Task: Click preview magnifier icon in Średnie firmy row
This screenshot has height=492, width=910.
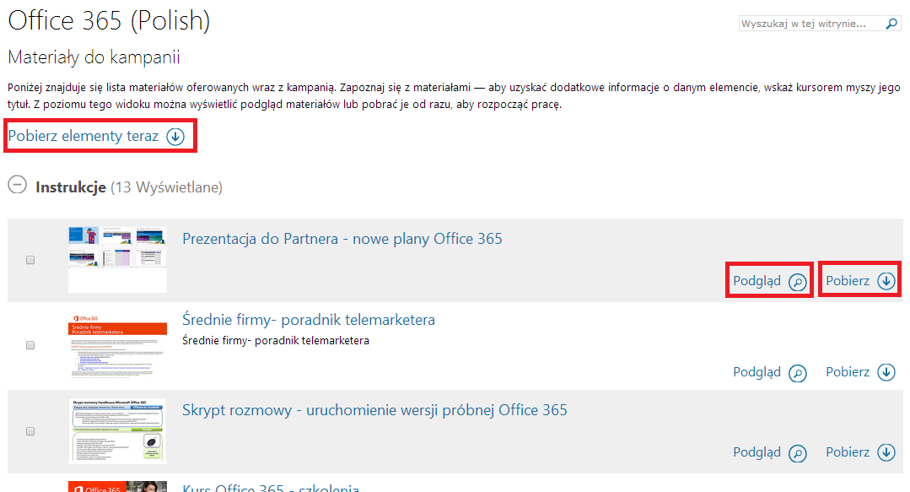Action: click(x=798, y=373)
